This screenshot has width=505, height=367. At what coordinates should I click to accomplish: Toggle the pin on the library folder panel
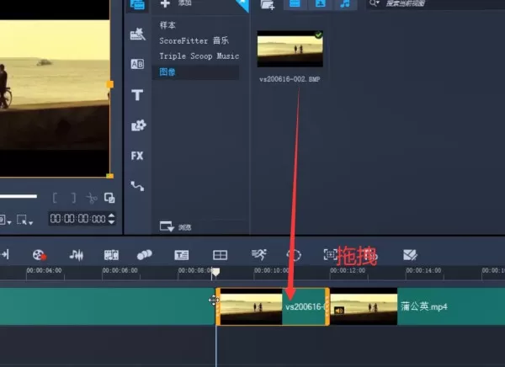click(242, 4)
